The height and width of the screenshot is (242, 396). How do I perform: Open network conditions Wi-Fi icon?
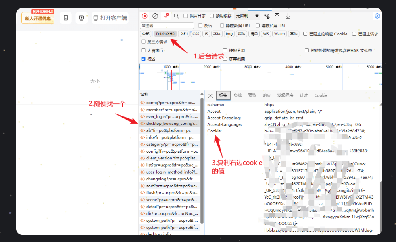(x=267, y=16)
